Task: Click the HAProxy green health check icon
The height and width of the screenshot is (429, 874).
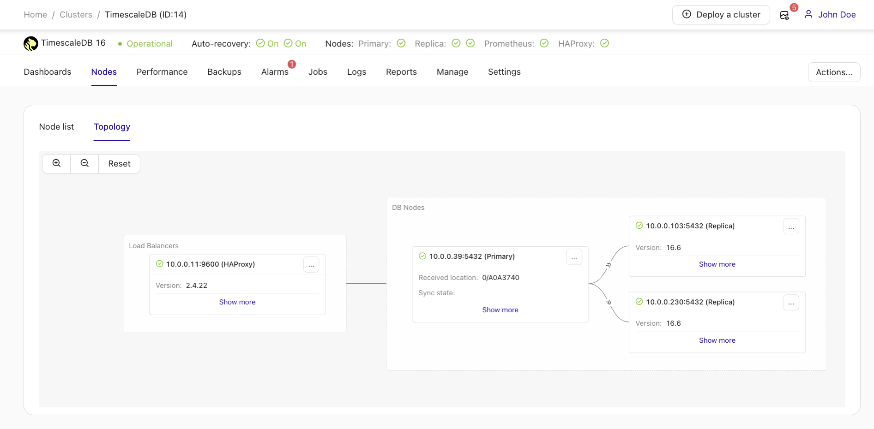Action: coord(605,43)
